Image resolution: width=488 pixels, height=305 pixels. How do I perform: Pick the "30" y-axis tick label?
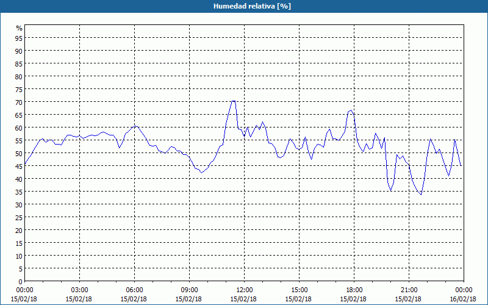point(19,204)
